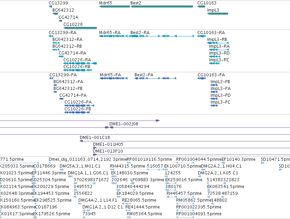Select EST RE28065.5prime label

click(139, 201)
